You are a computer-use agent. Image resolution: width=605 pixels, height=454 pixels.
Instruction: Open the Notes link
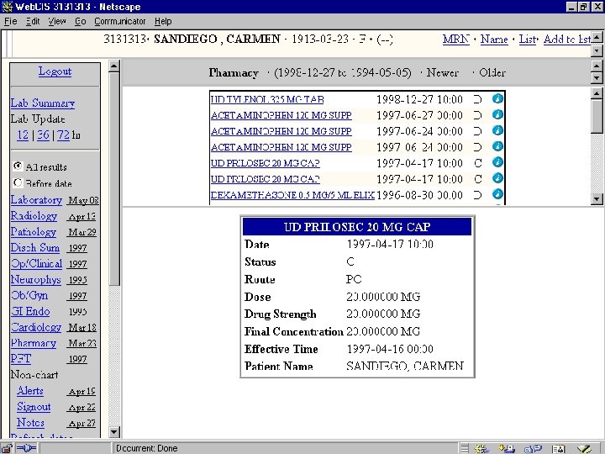tap(30, 422)
